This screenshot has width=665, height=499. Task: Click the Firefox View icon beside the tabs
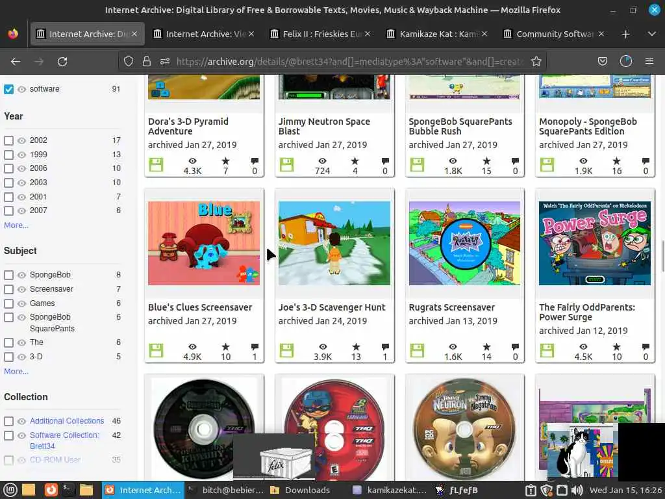pos(13,34)
